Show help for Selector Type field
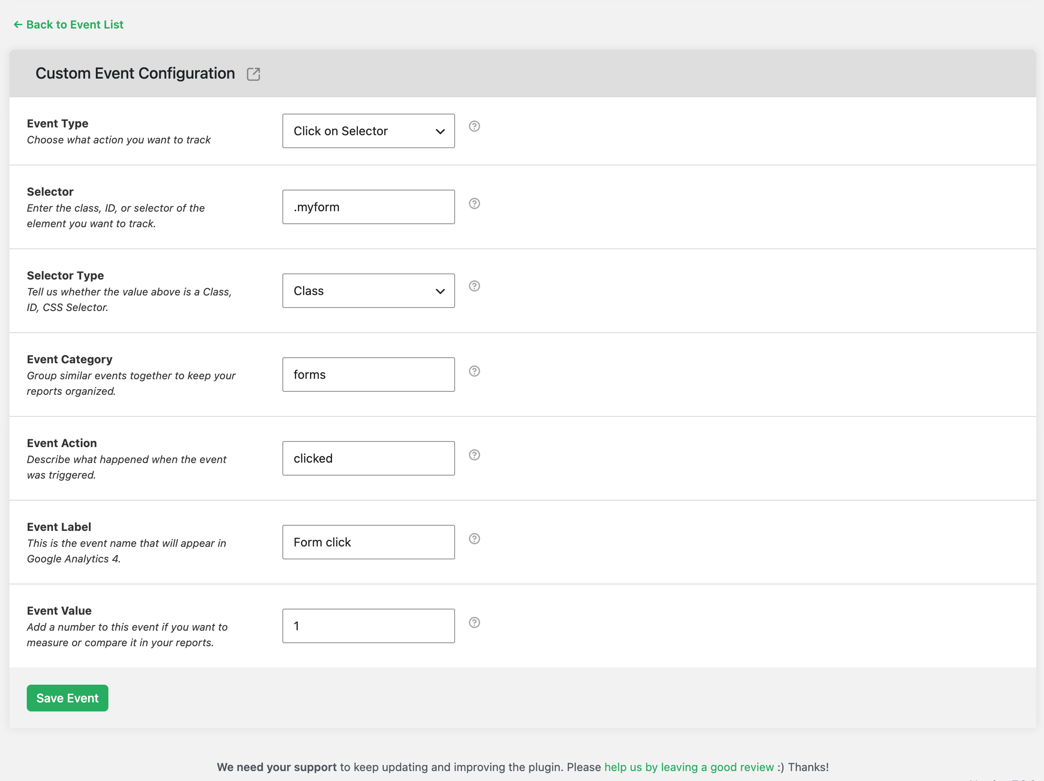Image resolution: width=1044 pixels, height=781 pixels. click(x=475, y=286)
